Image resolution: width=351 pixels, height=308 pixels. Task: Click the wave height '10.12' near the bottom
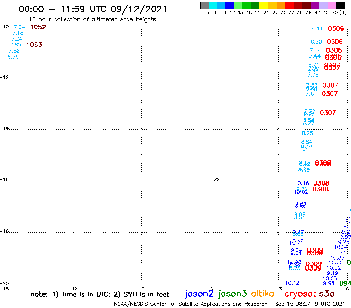(292, 283)
